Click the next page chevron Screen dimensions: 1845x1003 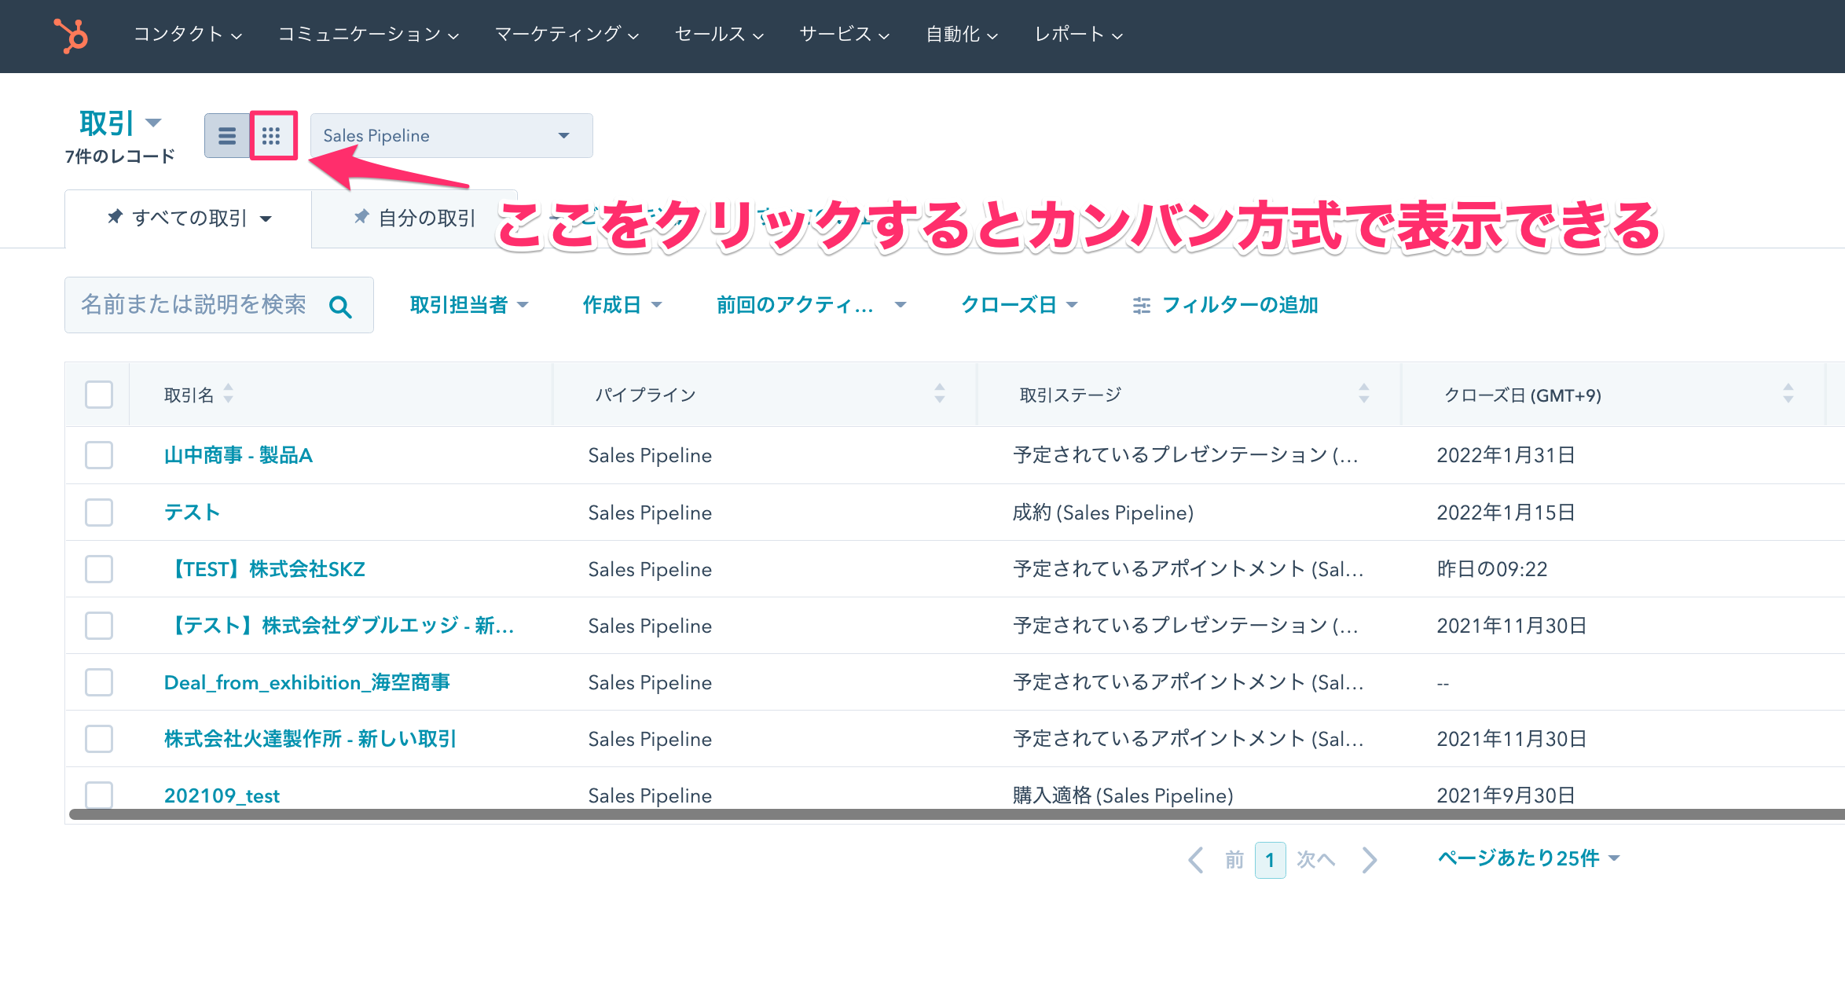[x=1370, y=860]
